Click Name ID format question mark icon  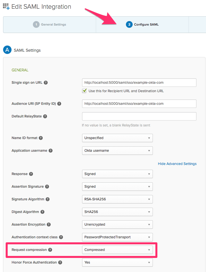41,138
